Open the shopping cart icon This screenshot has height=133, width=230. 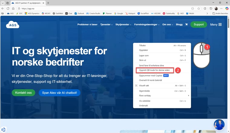click(x=186, y=24)
